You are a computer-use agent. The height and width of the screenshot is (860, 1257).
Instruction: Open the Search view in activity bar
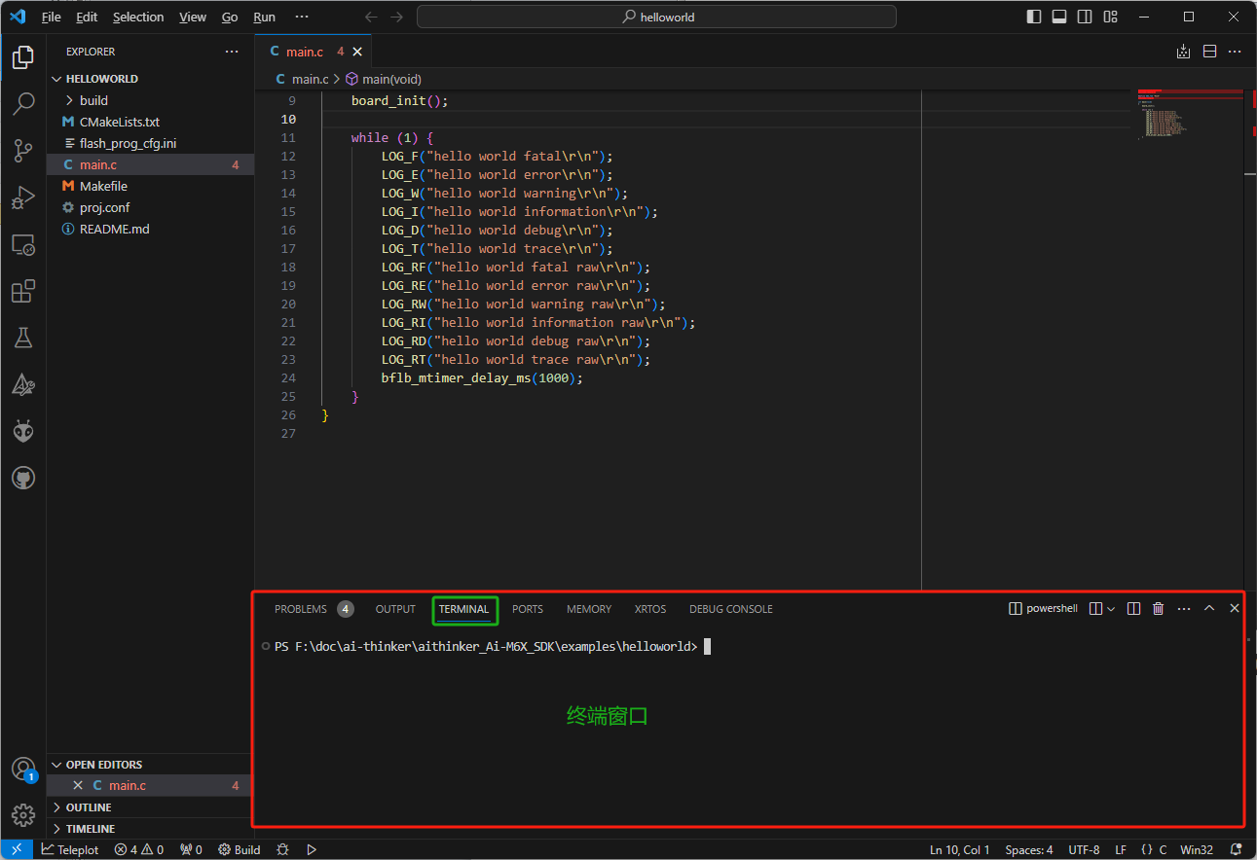[23, 104]
